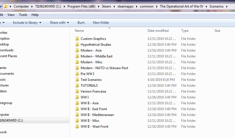Click the Modern - Middle East folder name
Image resolution: width=235 pixels, height=138 pixels.
click(97, 56)
